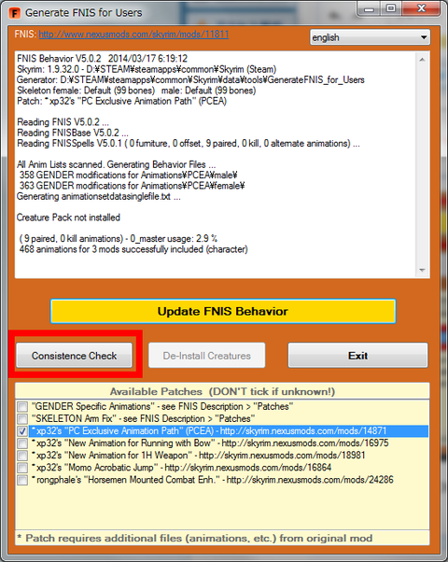
Task: Select the "Reading FNISBase V5.0.2" log line
Action: (73, 133)
